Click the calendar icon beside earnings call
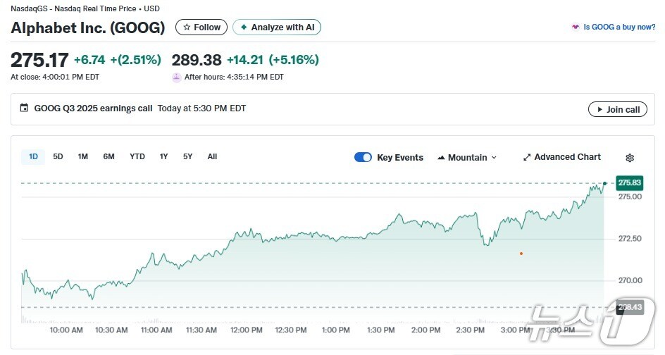Viewport: 665px width, 355px height. [x=25, y=108]
